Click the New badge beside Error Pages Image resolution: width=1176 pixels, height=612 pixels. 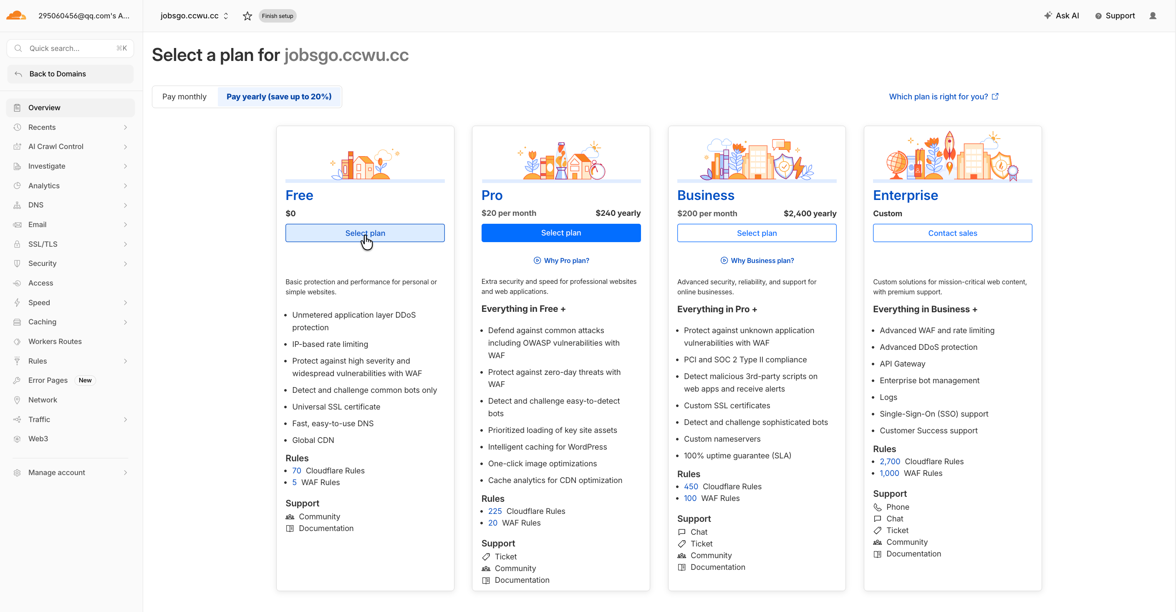coord(85,380)
